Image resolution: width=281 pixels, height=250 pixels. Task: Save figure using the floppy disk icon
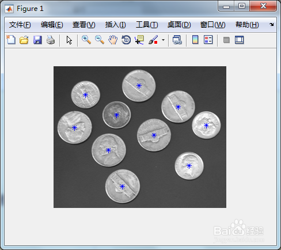(37, 40)
